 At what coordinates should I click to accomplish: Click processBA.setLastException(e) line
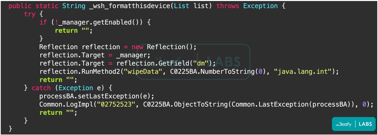97,96
